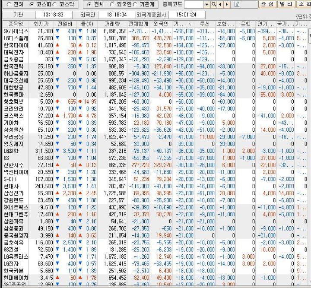This screenshot has width=311, height=288.
Task: Select the 외국인 investor radio button
Action: point(112,4)
